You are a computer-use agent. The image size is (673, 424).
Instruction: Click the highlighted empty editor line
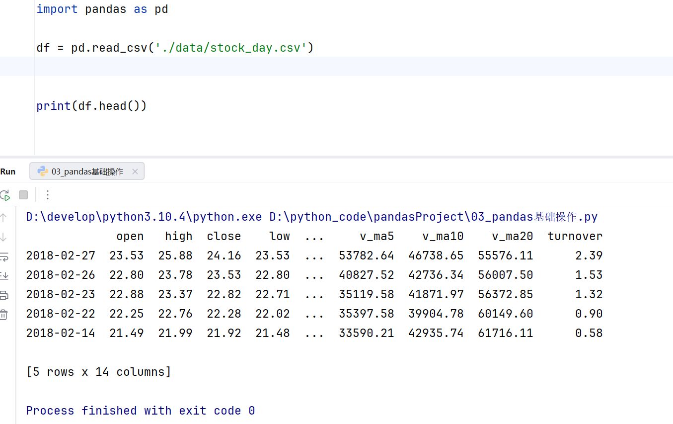pyautogui.click(x=336, y=66)
